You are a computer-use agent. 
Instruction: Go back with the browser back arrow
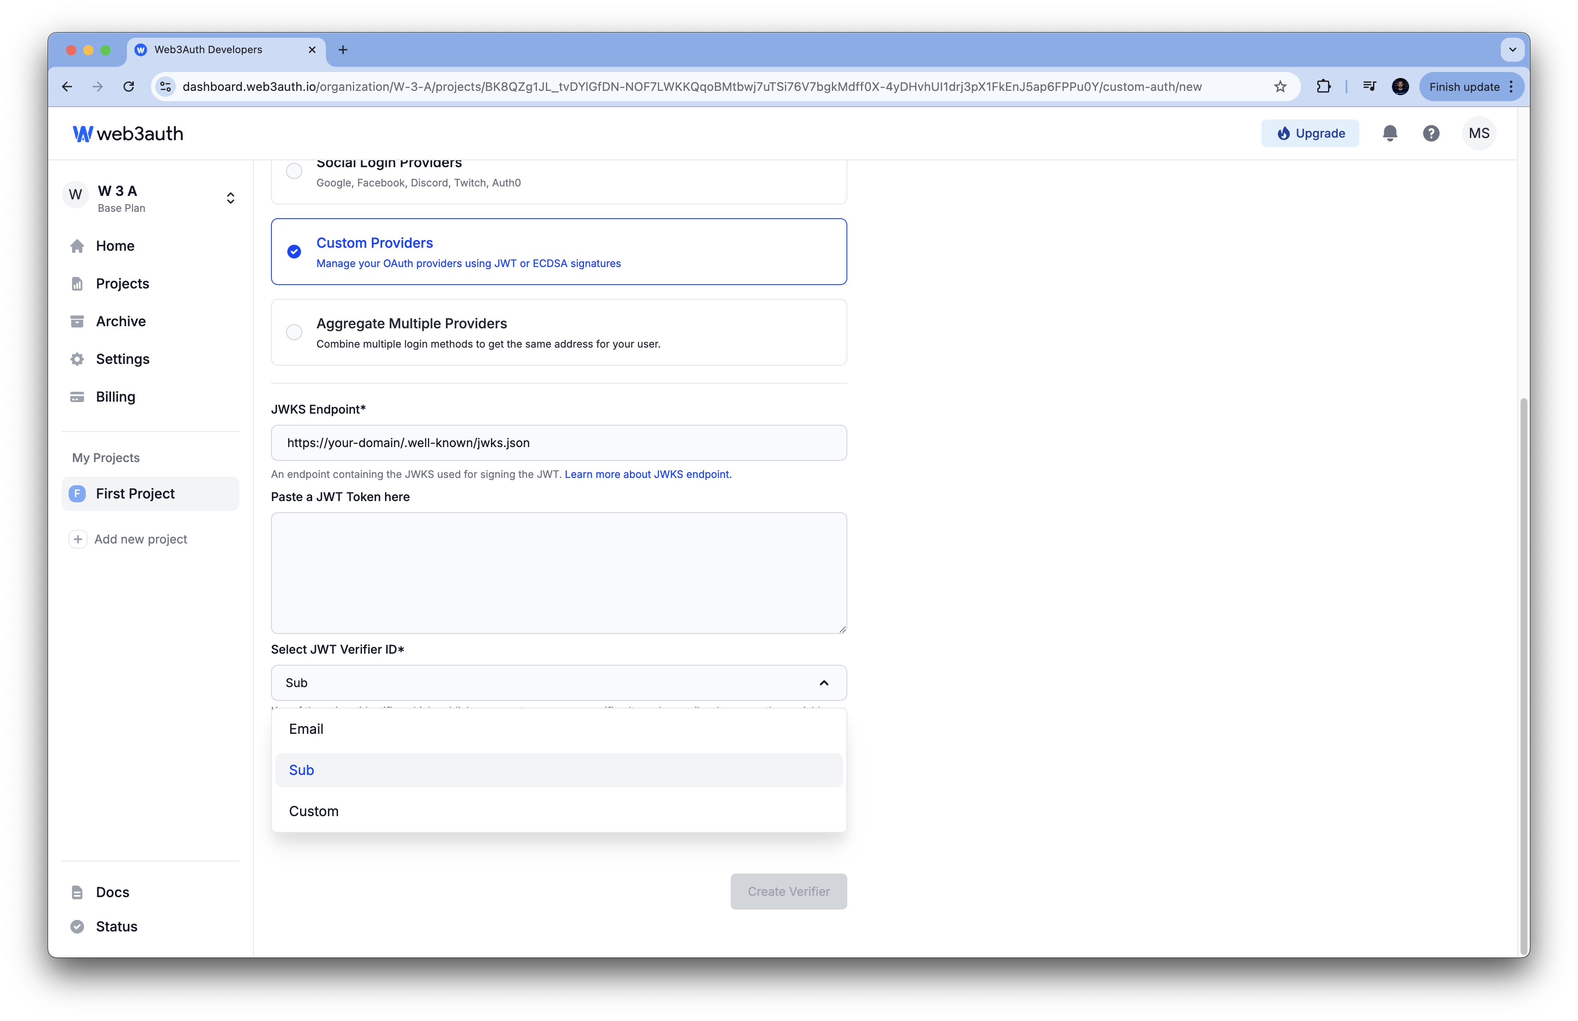pos(67,87)
